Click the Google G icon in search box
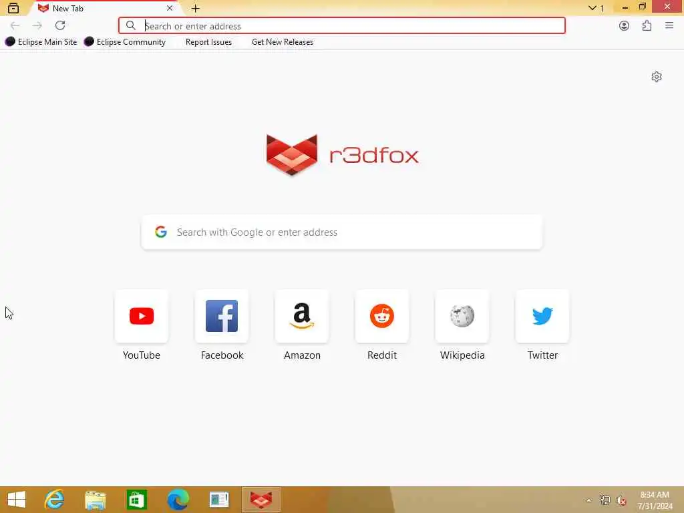The height and width of the screenshot is (513, 684). (x=161, y=232)
